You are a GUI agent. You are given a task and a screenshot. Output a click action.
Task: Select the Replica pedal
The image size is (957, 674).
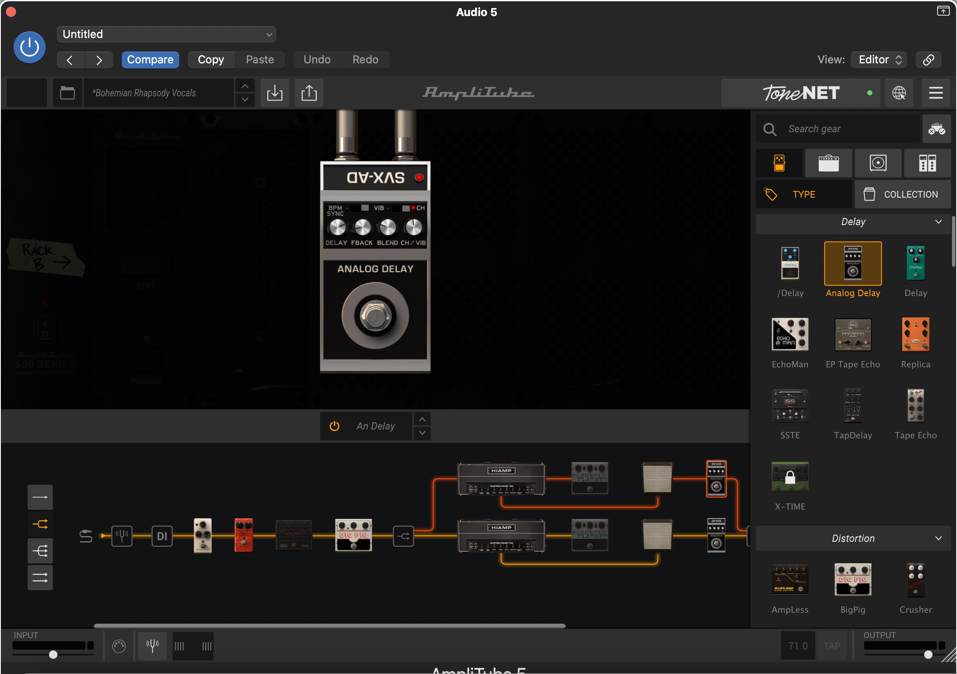click(916, 334)
